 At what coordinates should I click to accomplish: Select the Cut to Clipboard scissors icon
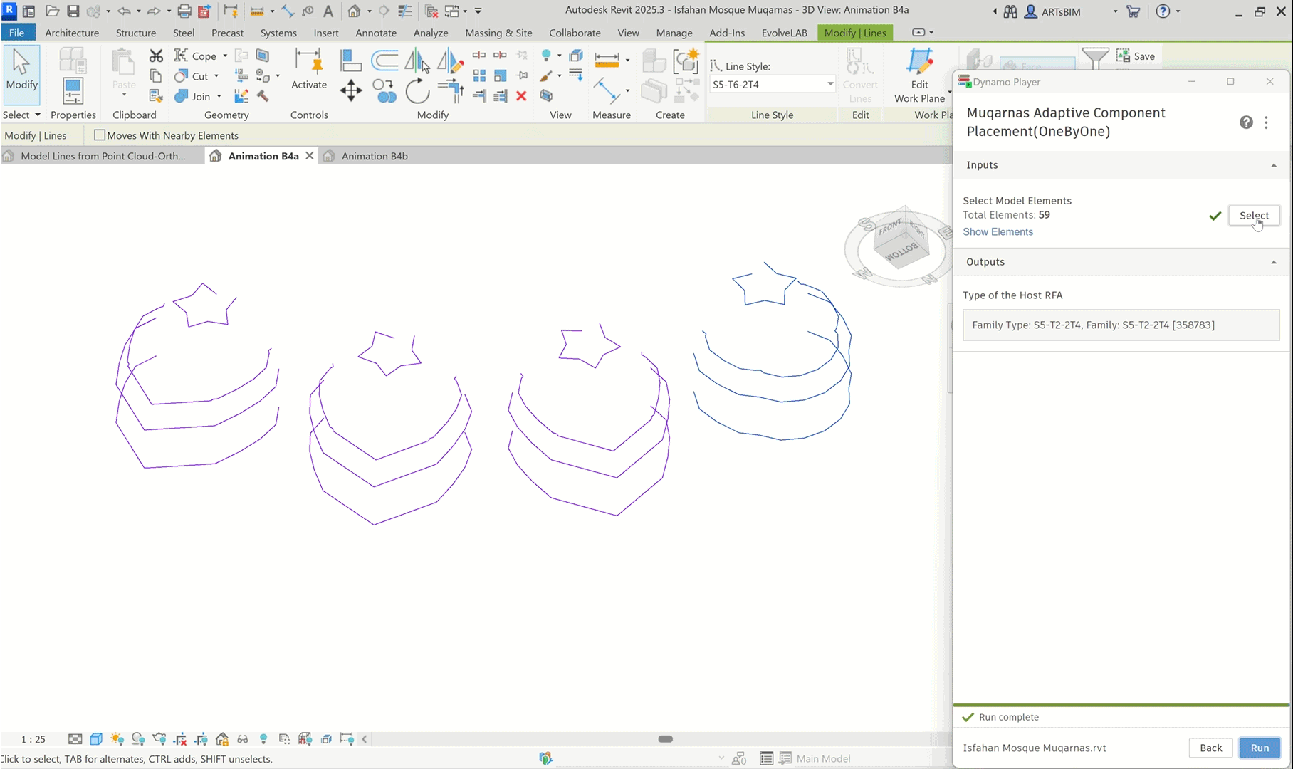click(x=156, y=56)
